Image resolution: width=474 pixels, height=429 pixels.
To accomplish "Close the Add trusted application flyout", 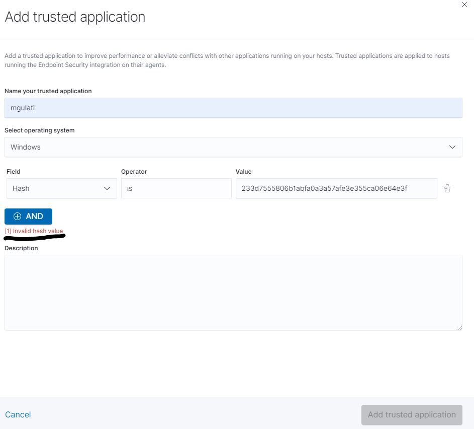I will [x=464, y=5].
